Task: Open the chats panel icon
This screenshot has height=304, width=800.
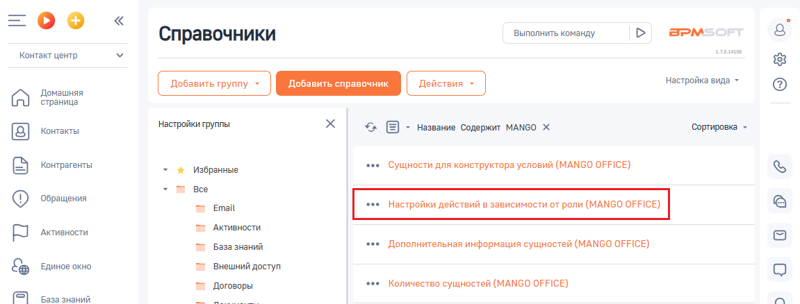Action: (x=780, y=202)
